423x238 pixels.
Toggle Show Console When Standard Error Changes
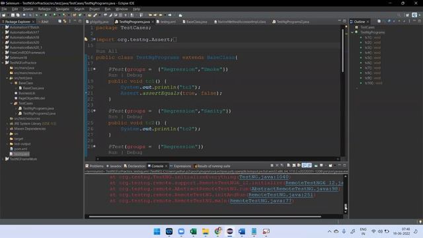coord(309,165)
